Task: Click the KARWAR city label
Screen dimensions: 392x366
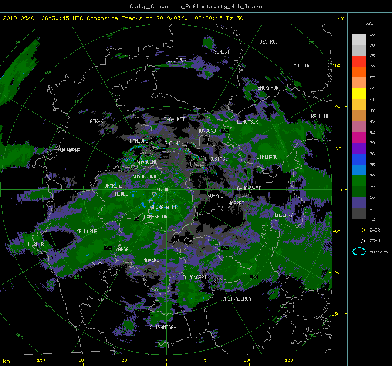Action: [36, 245]
